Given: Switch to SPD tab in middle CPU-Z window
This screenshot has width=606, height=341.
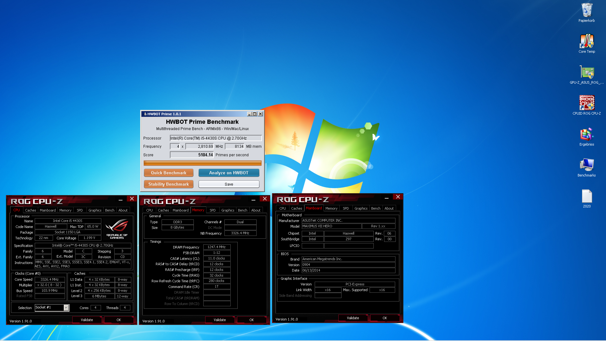Looking at the screenshot, I should (x=213, y=210).
